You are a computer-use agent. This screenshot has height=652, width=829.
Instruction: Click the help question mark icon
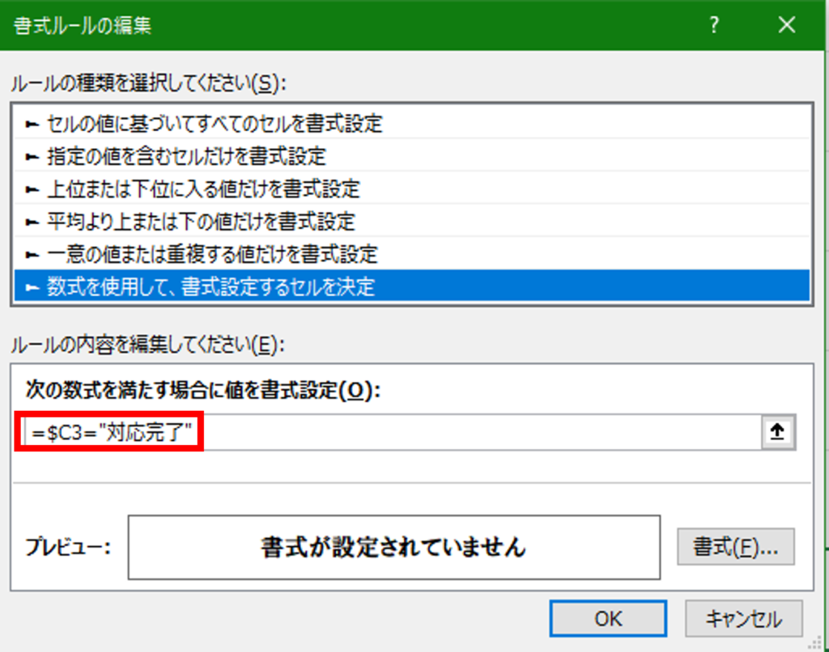(x=714, y=25)
